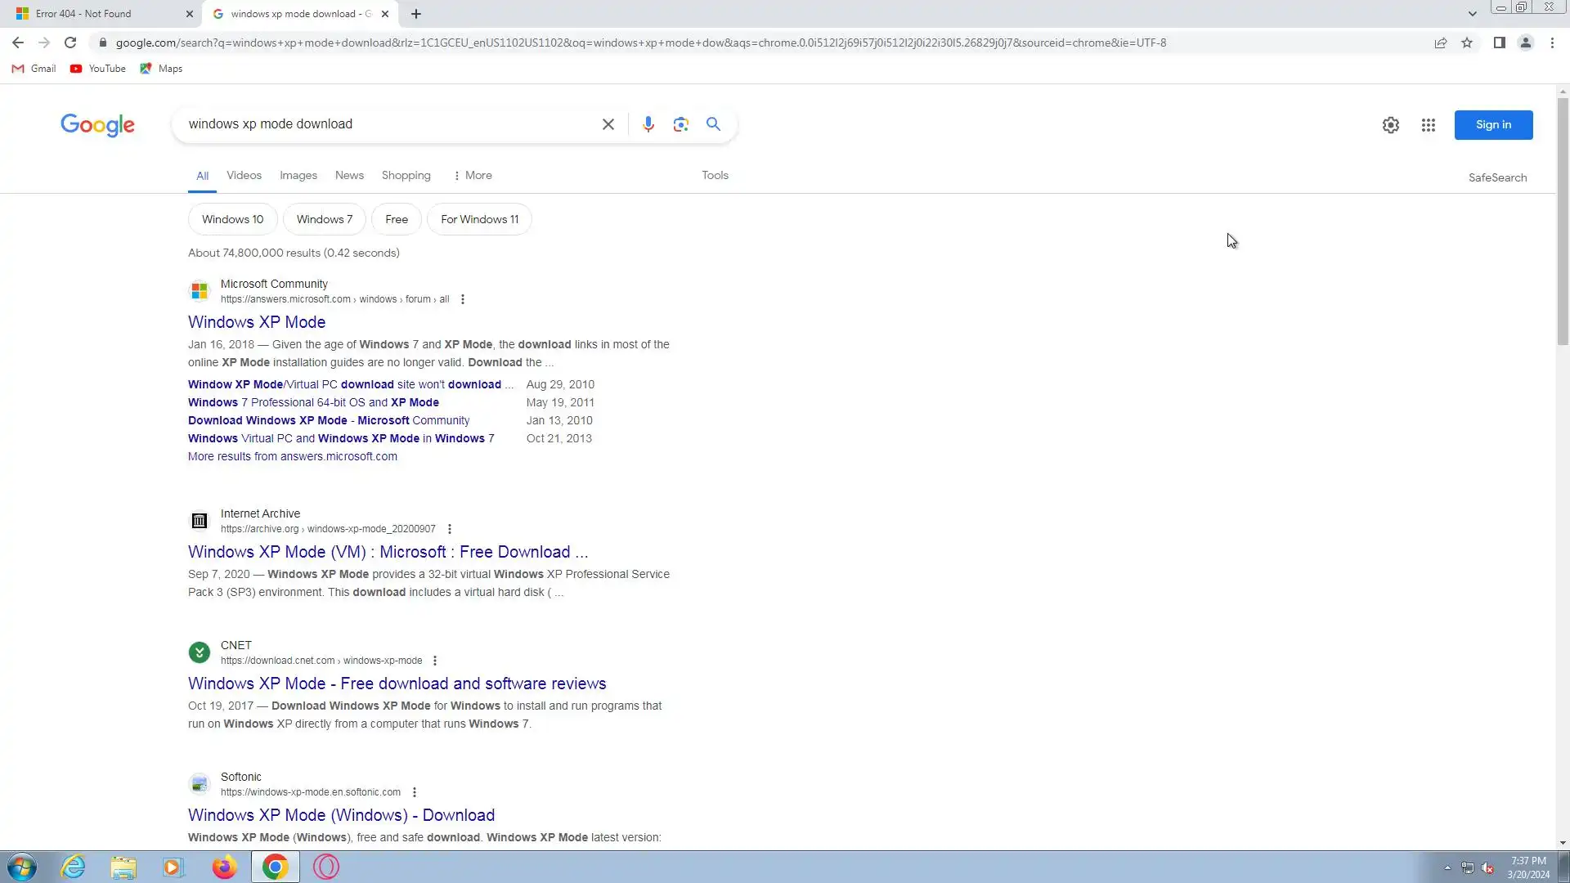The width and height of the screenshot is (1570, 883).
Task: Switch to the Images results tab
Action: (x=298, y=176)
